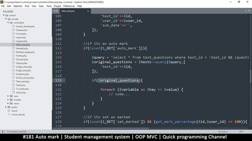Click the '$query' variable on line 114
The image size is (252, 141).
click(x=98, y=58)
